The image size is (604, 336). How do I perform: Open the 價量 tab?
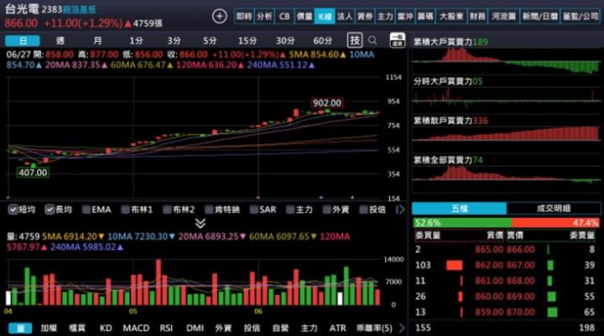[x=305, y=16]
